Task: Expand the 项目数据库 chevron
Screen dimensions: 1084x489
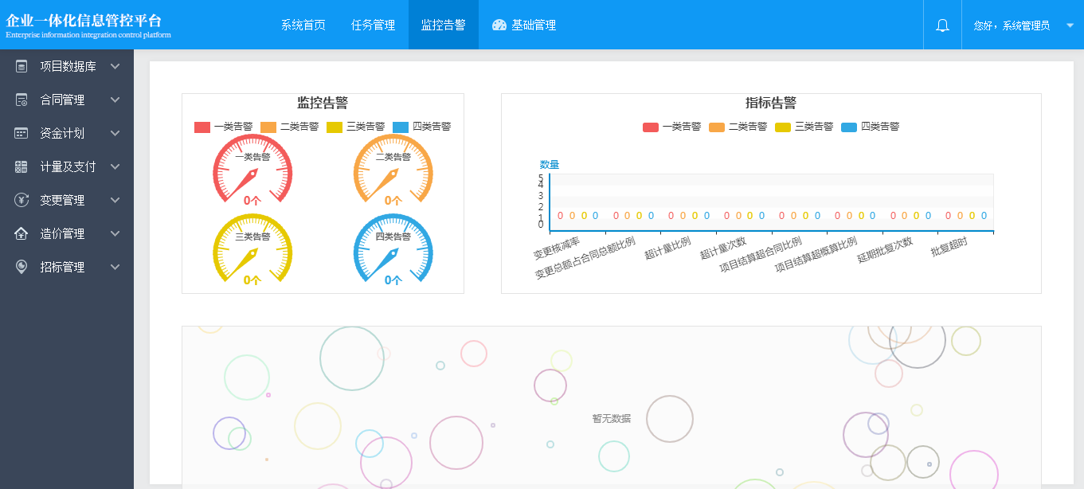Action: pyautogui.click(x=115, y=66)
